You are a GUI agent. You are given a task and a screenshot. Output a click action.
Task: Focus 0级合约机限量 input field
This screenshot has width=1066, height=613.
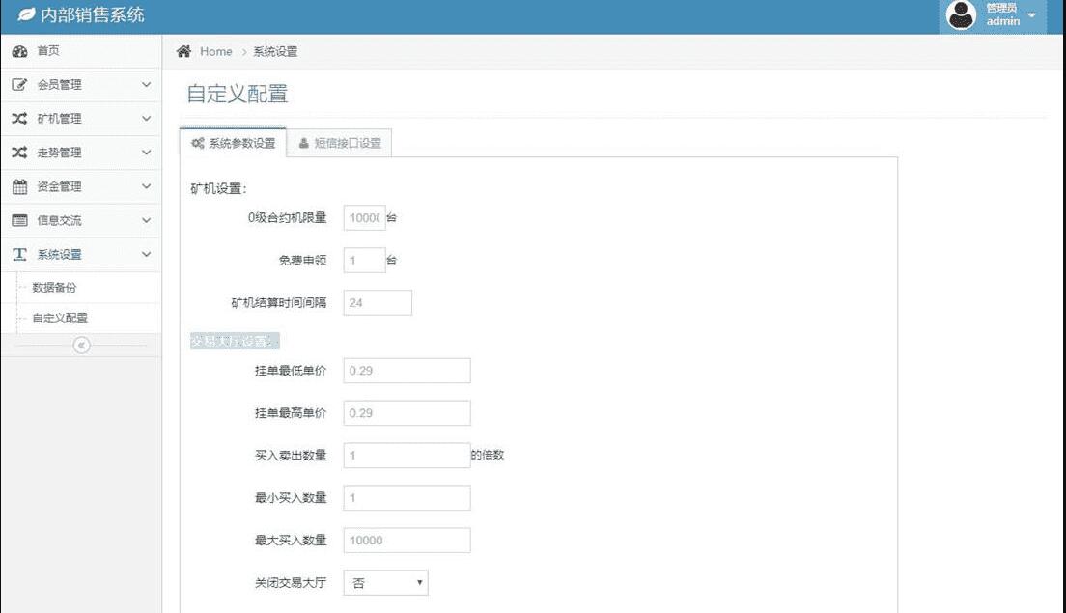point(364,217)
